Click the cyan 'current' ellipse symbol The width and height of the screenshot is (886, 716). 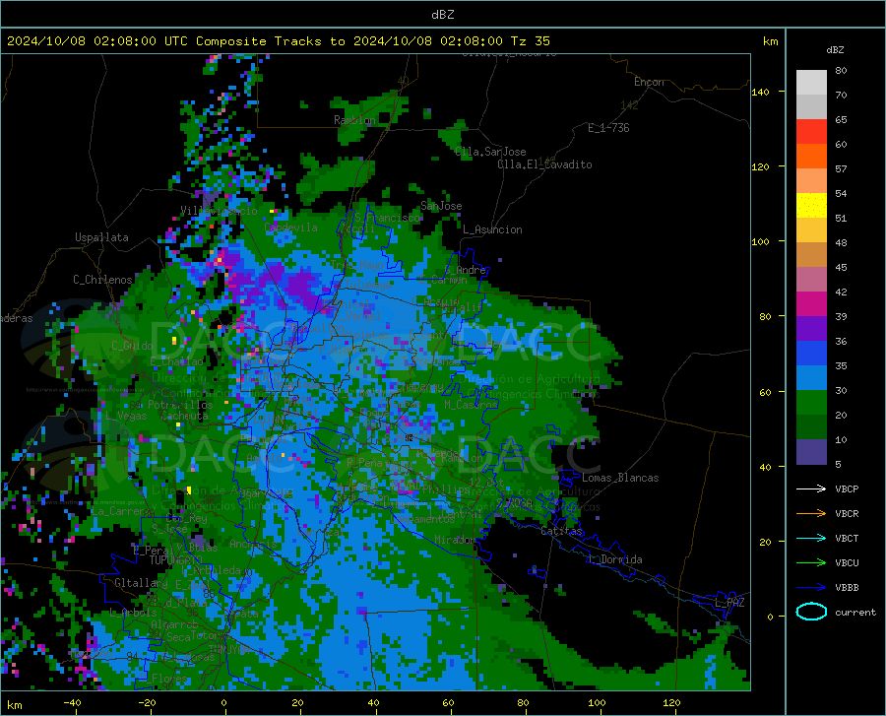pos(811,612)
